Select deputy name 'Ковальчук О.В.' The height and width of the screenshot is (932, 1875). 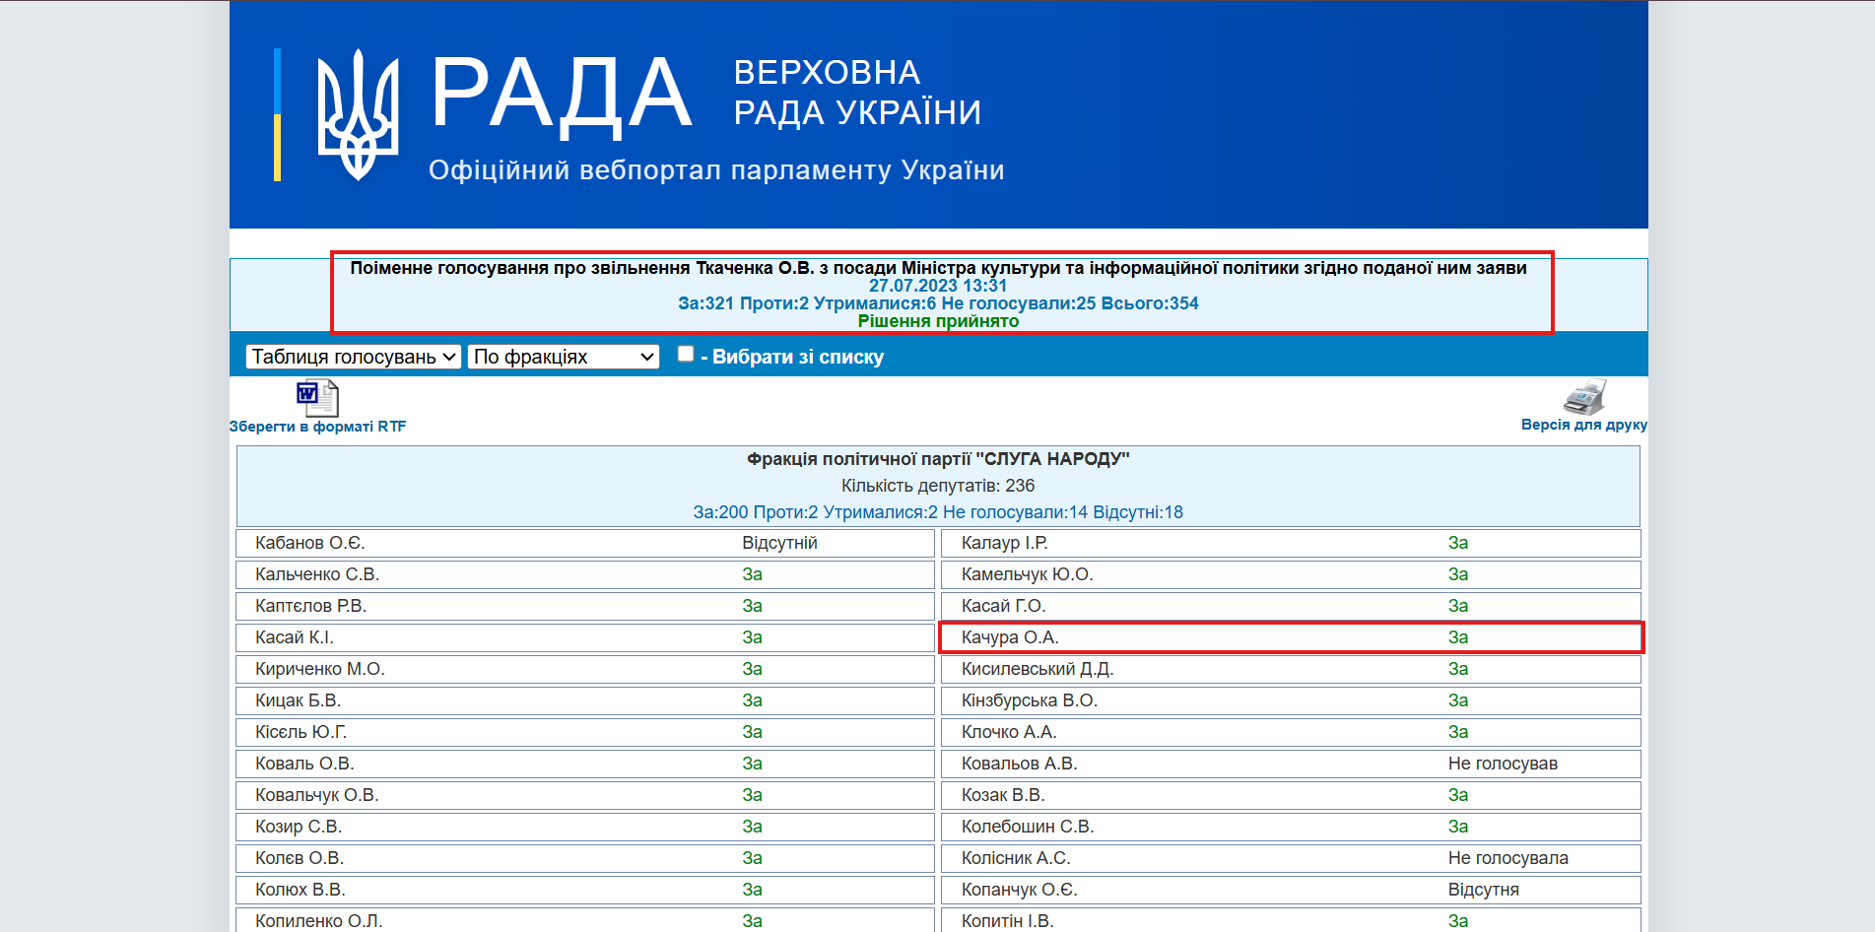click(x=317, y=795)
